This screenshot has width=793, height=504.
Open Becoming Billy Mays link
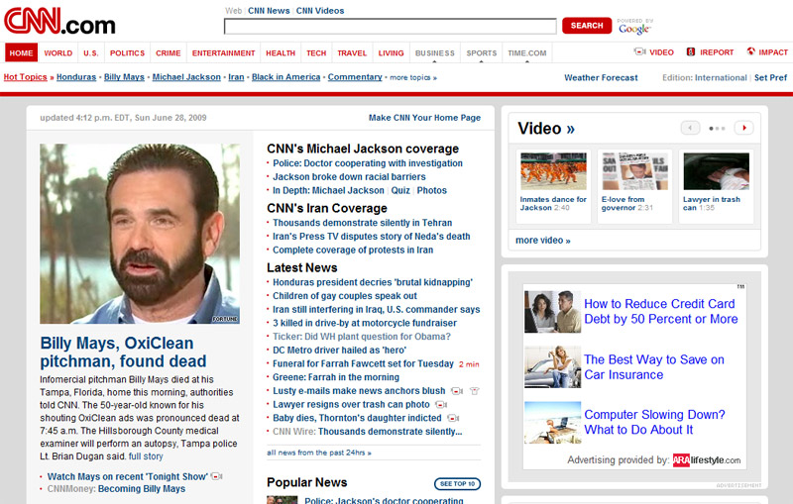click(x=142, y=489)
